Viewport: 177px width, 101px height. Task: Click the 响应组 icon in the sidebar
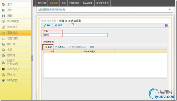tap(3, 44)
